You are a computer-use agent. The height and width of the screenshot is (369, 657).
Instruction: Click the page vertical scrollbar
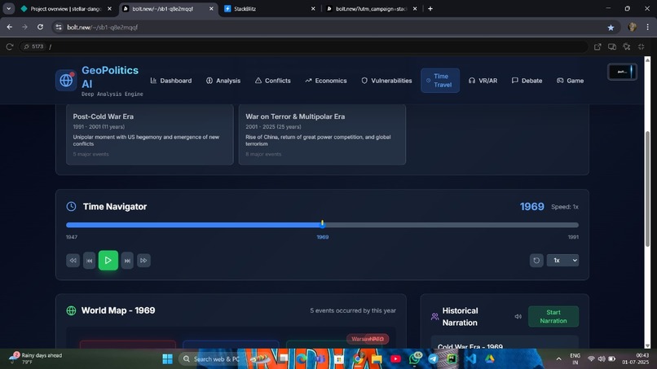[x=647, y=188]
